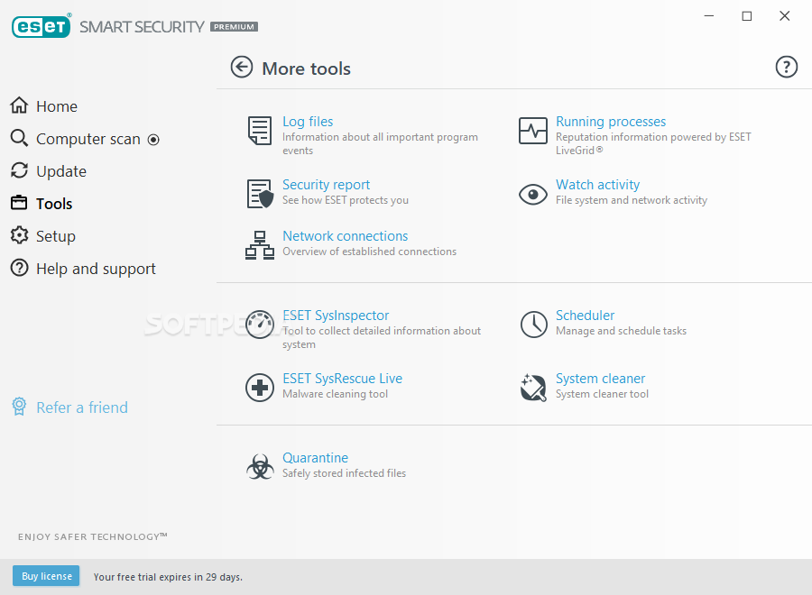This screenshot has width=812, height=595.
Task: Open Help and support
Action: click(96, 269)
